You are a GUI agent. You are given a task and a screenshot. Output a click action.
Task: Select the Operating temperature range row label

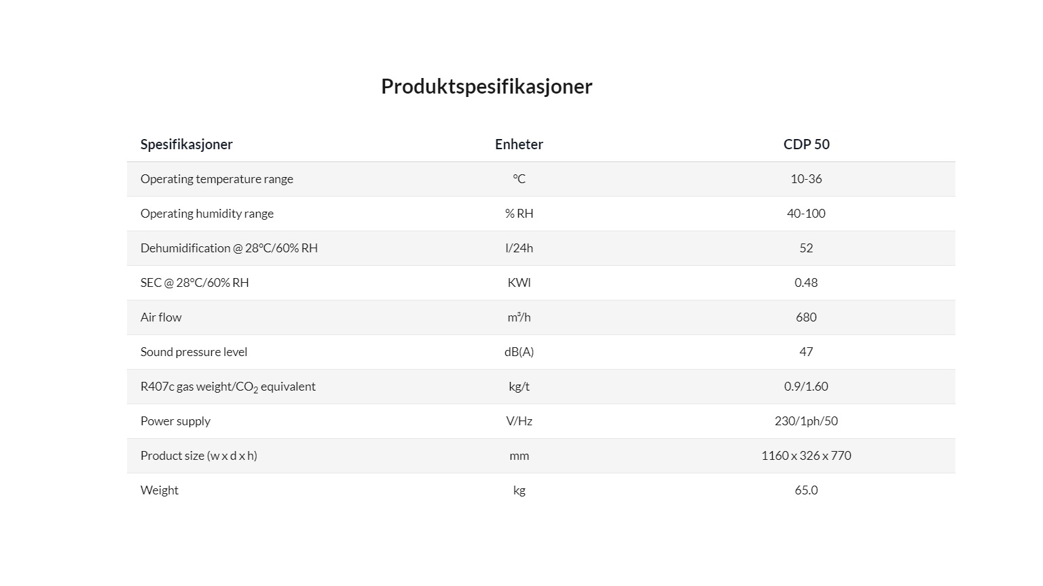[x=217, y=179]
